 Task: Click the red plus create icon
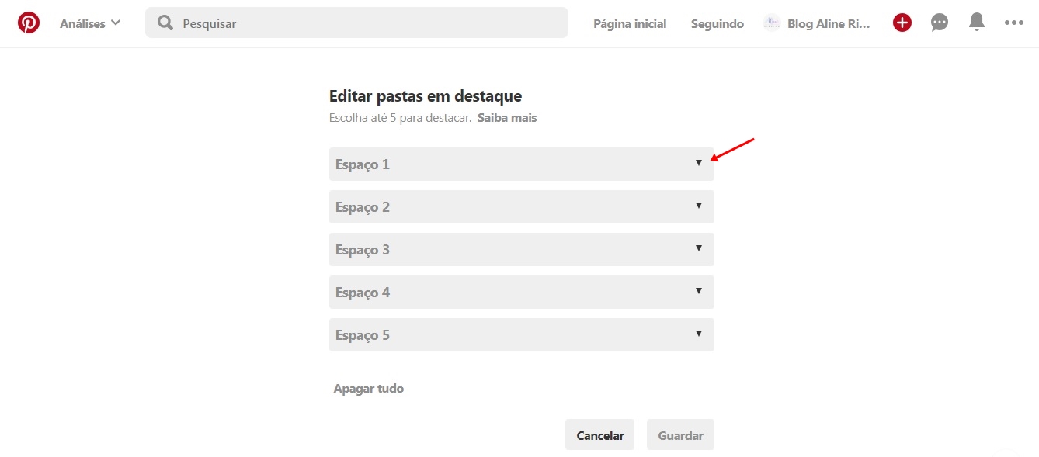coord(902,23)
